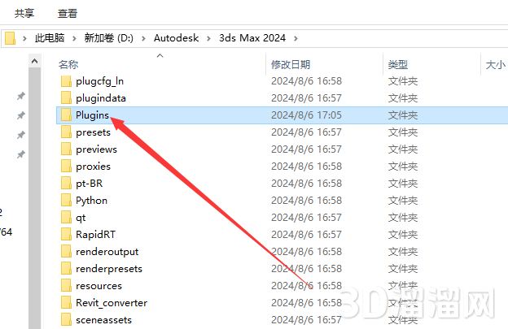Click the first pin icon in sidebar

click(x=21, y=96)
